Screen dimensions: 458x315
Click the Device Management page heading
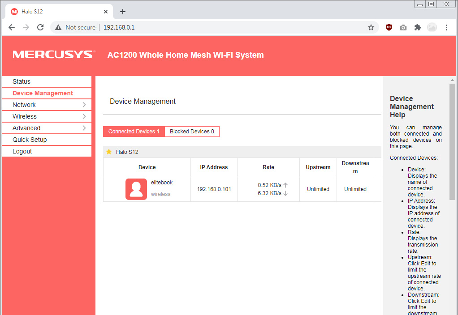point(143,101)
